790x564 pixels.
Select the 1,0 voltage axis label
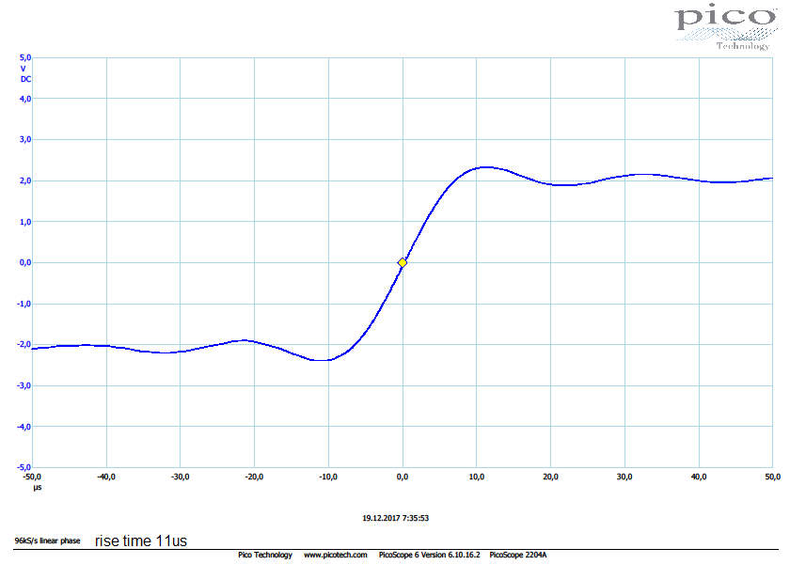[25, 222]
